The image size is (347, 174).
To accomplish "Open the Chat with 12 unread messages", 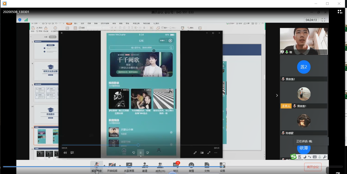I will (x=176, y=167).
